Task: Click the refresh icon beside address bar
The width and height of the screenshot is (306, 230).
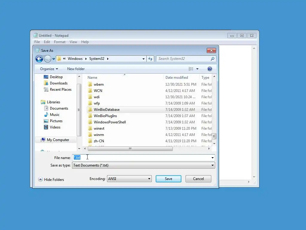Action: [150, 59]
